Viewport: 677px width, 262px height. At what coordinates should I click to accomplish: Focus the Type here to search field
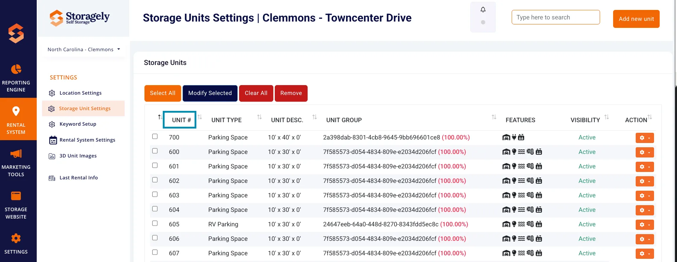coord(556,17)
